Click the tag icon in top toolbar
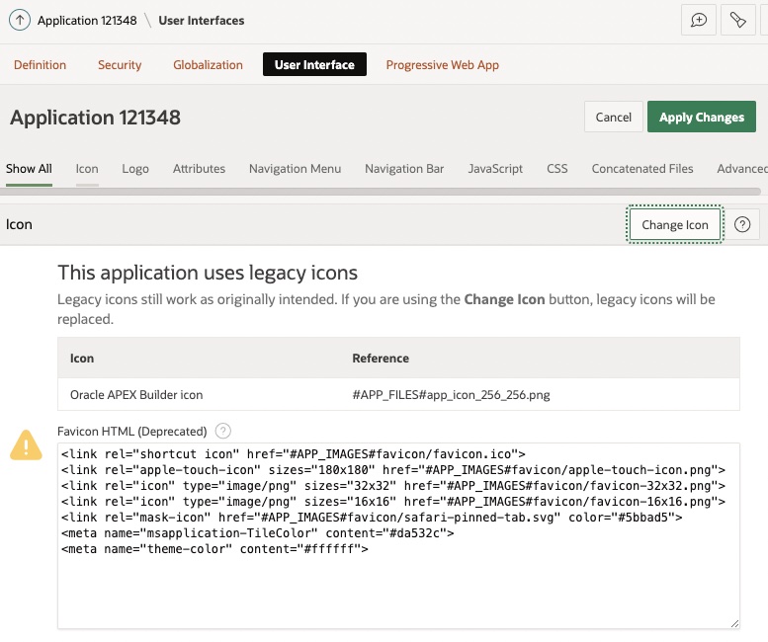Image resolution: width=768 pixels, height=642 pixels. pyautogui.click(x=737, y=20)
